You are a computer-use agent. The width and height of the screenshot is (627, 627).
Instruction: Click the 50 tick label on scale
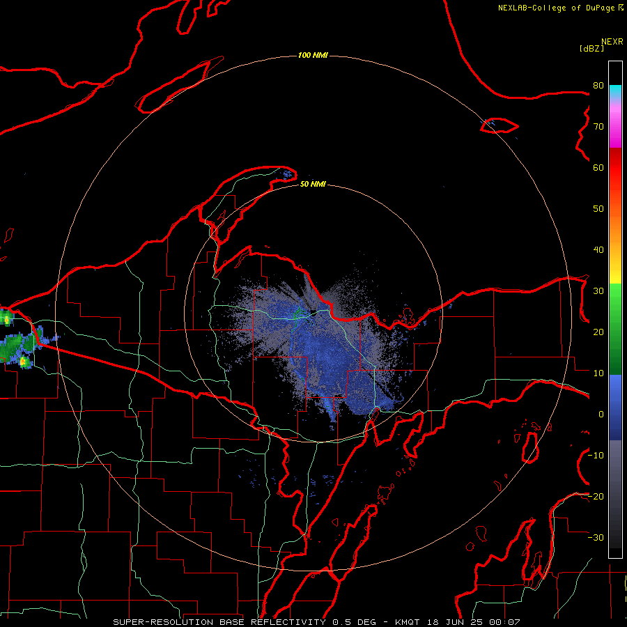point(598,209)
